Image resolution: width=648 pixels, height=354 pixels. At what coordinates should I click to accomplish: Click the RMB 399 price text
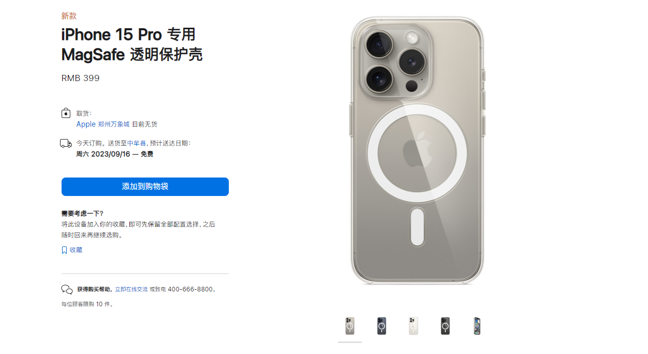click(81, 78)
